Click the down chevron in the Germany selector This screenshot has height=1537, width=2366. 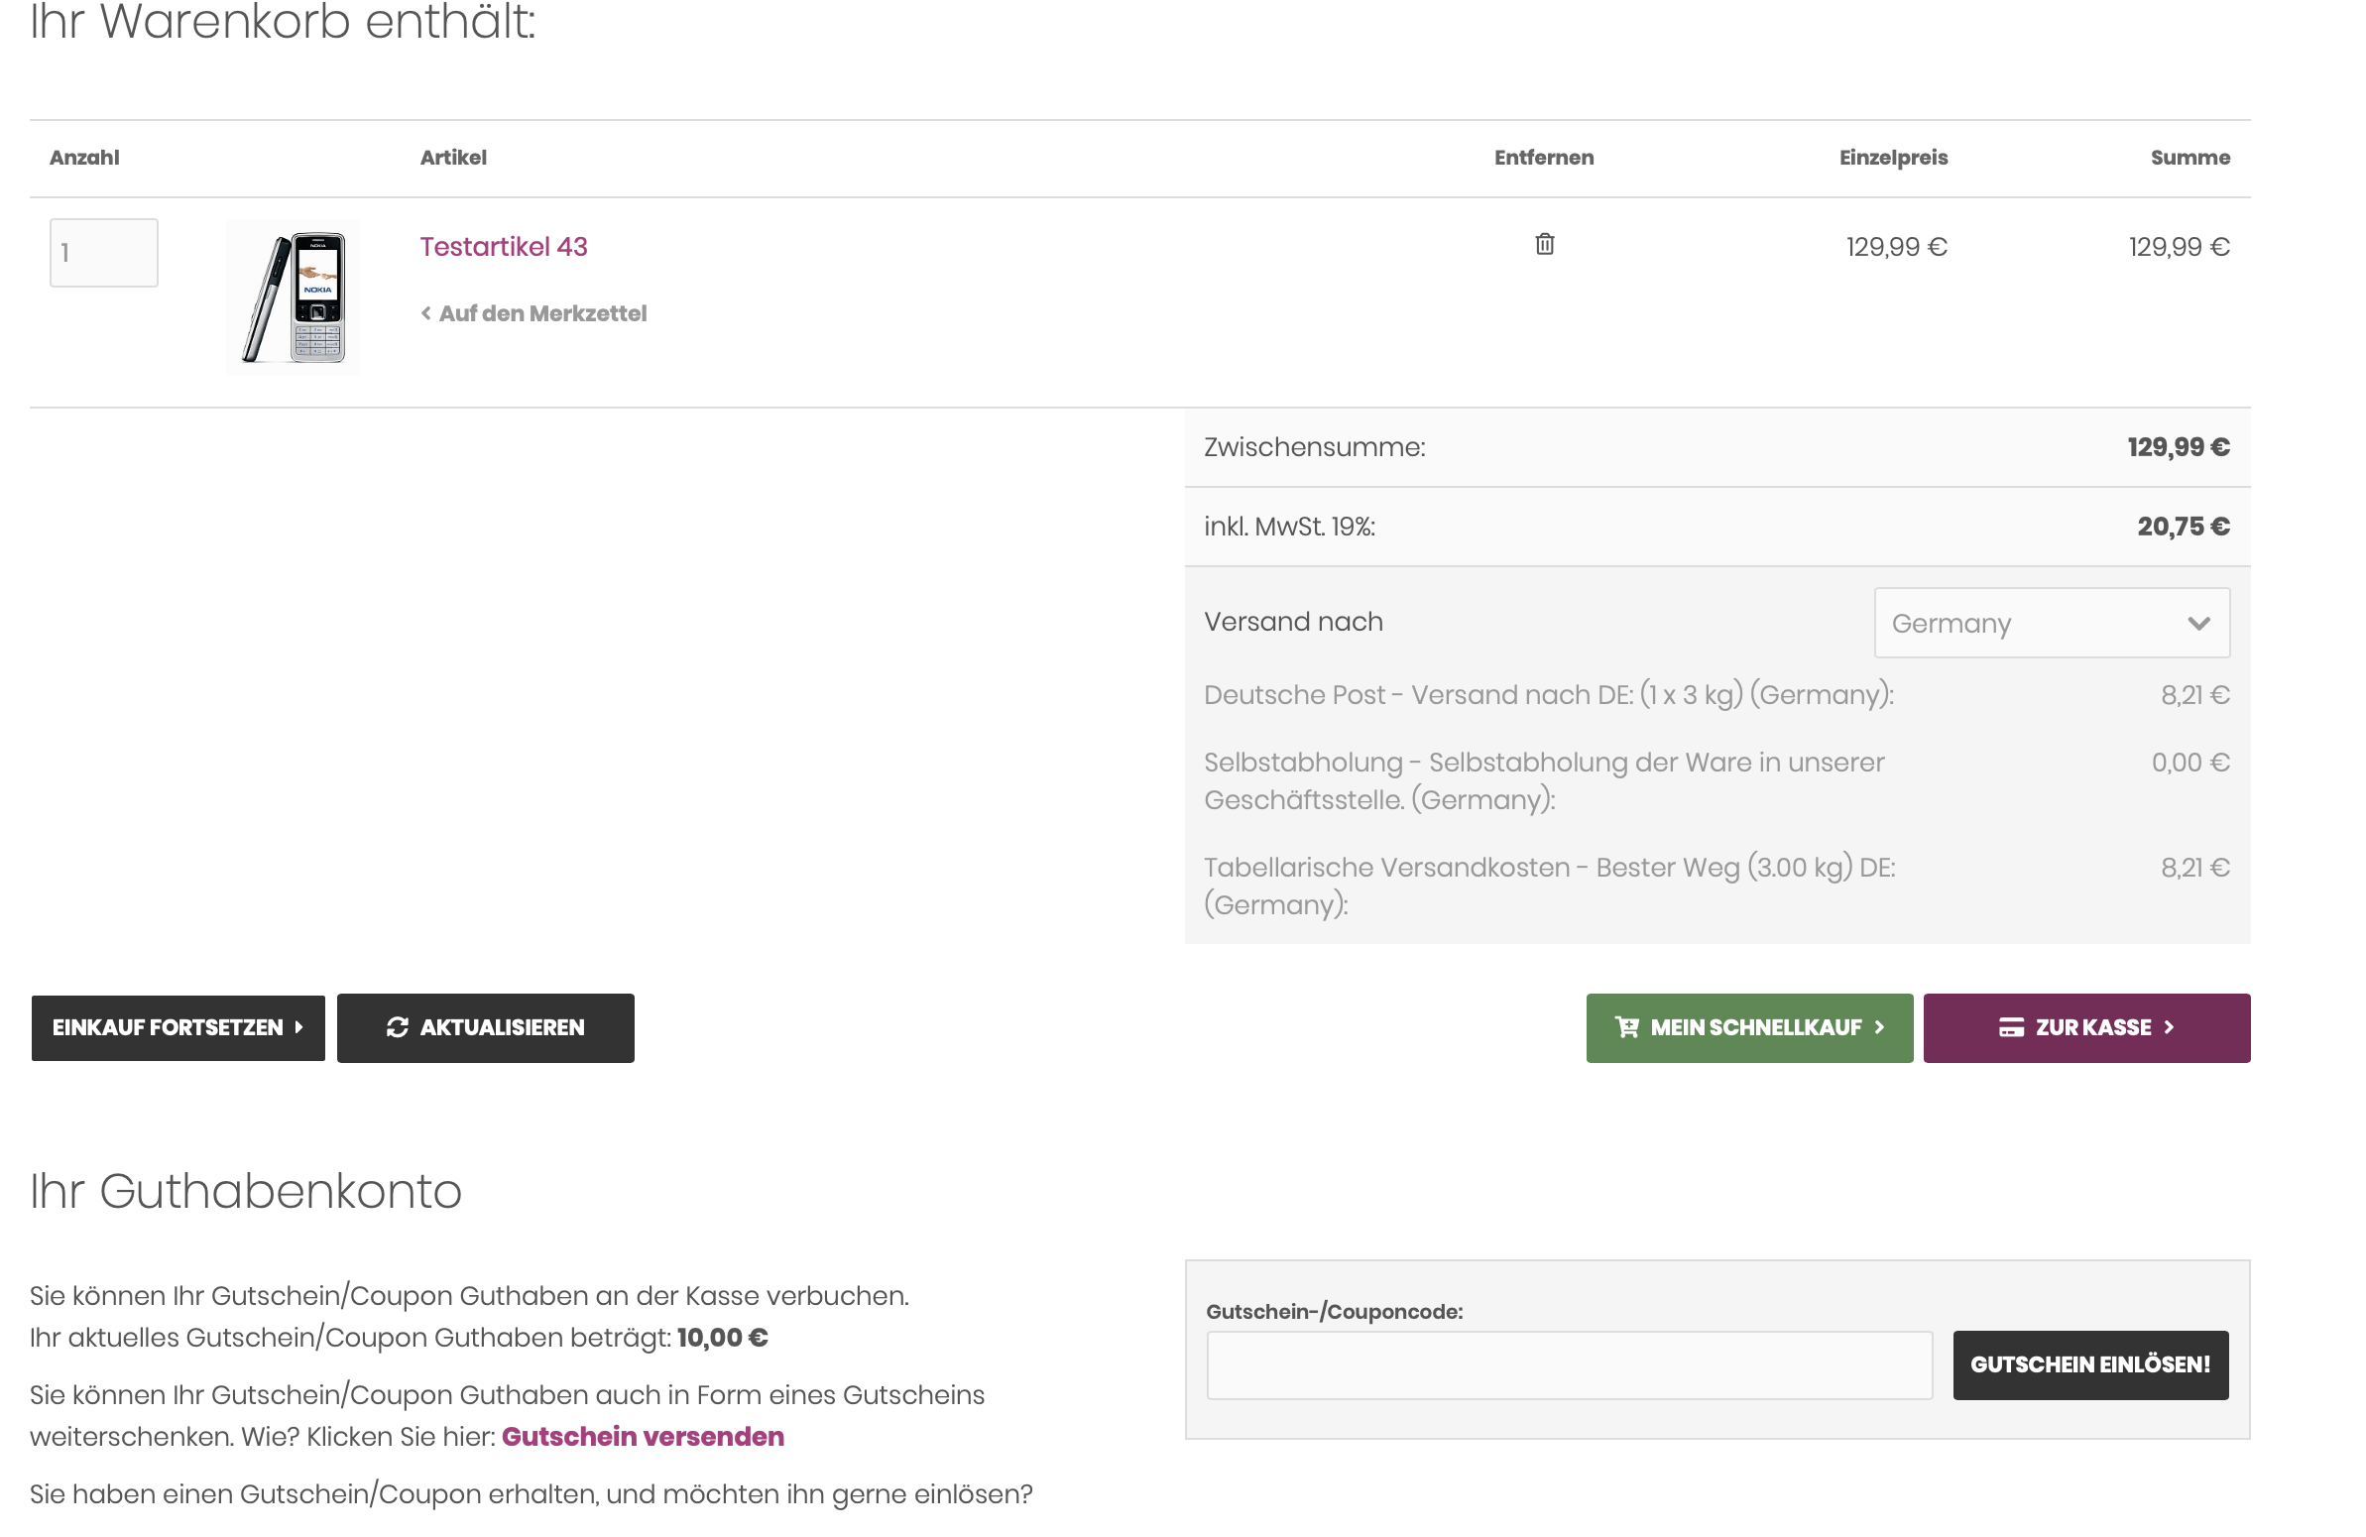2198,624
